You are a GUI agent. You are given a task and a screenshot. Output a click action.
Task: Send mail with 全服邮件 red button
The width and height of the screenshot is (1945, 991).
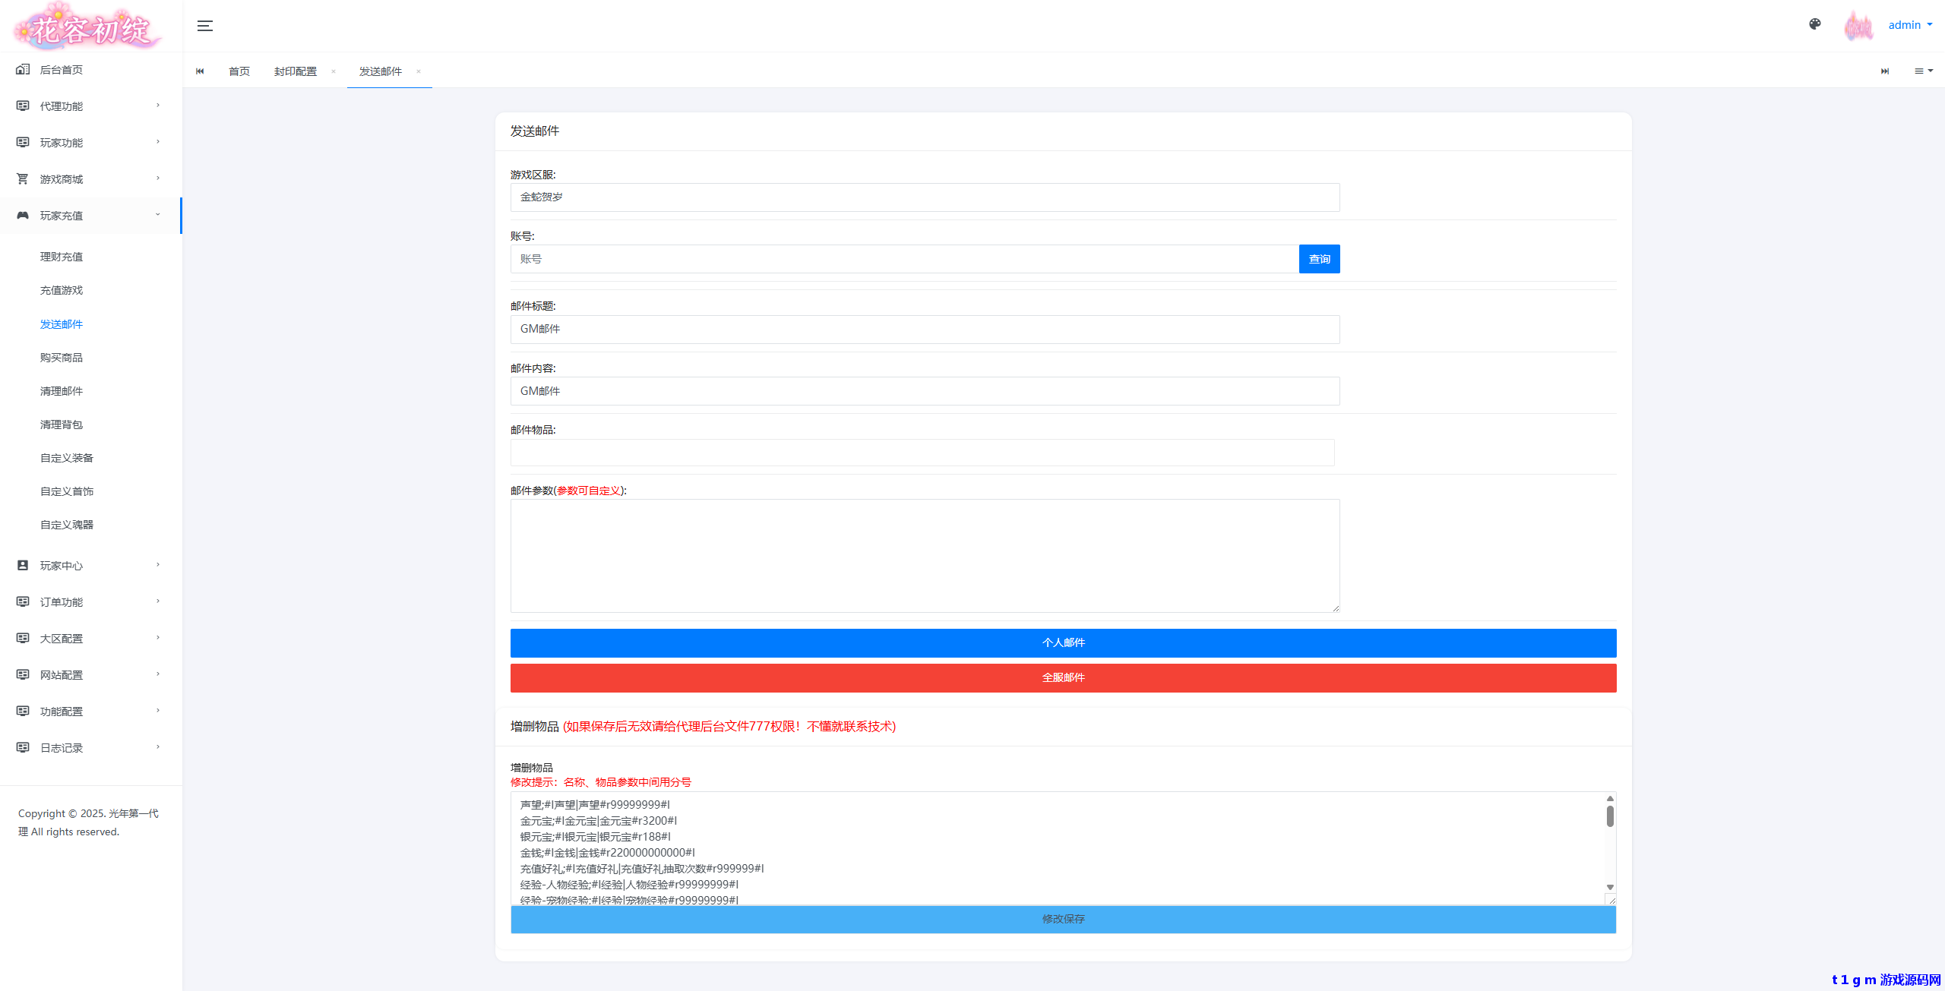[1063, 677]
